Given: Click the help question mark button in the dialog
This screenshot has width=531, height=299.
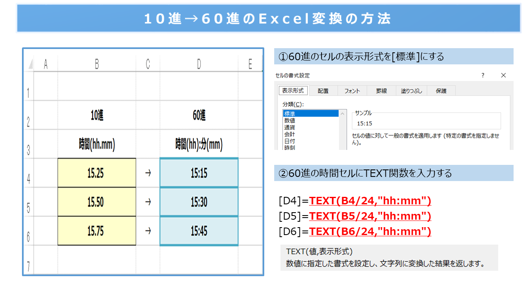Looking at the screenshot, I should pyautogui.click(x=483, y=75).
